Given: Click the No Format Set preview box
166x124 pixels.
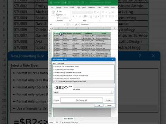Looking at the screenshot, I should click(x=82, y=100).
